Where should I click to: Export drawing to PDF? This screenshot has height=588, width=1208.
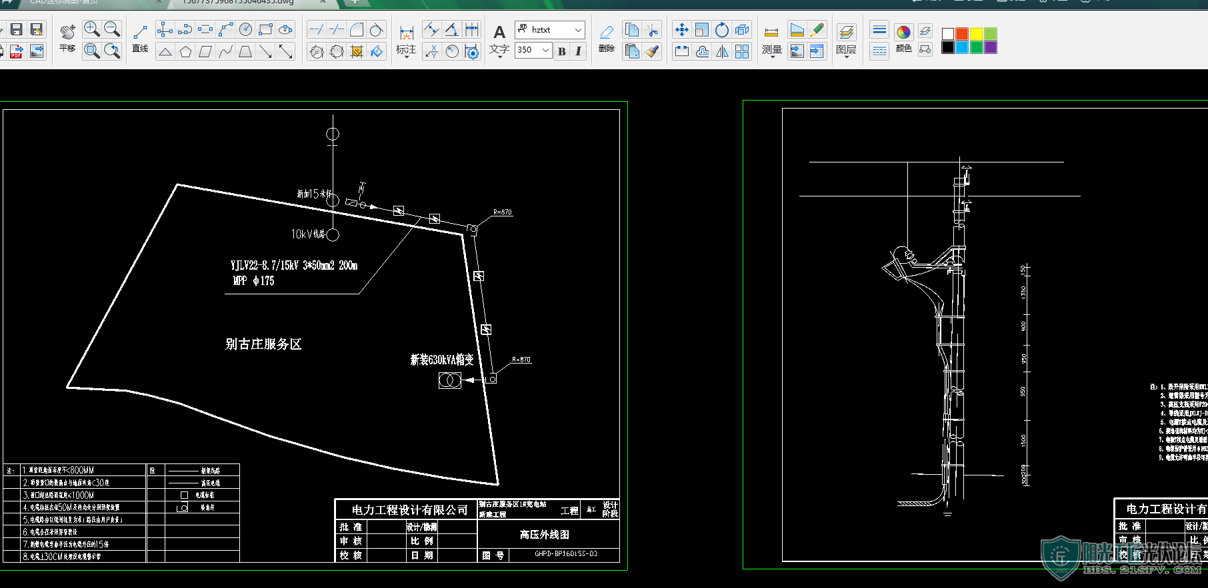click(x=17, y=51)
